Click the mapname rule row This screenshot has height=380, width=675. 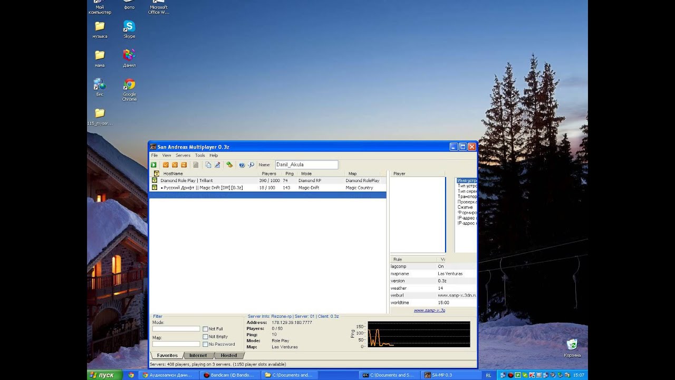pos(433,274)
